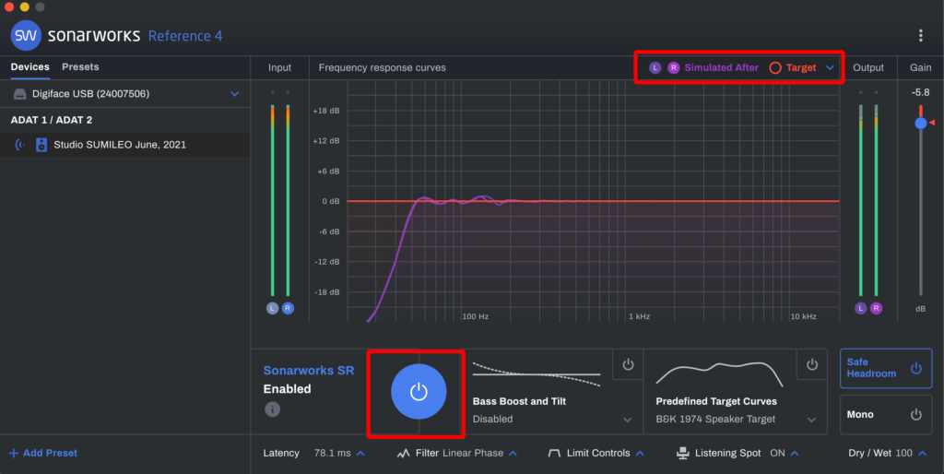This screenshot has width=944, height=474.
Task: Click the yellow macOS minimize button
Action: (x=24, y=7)
